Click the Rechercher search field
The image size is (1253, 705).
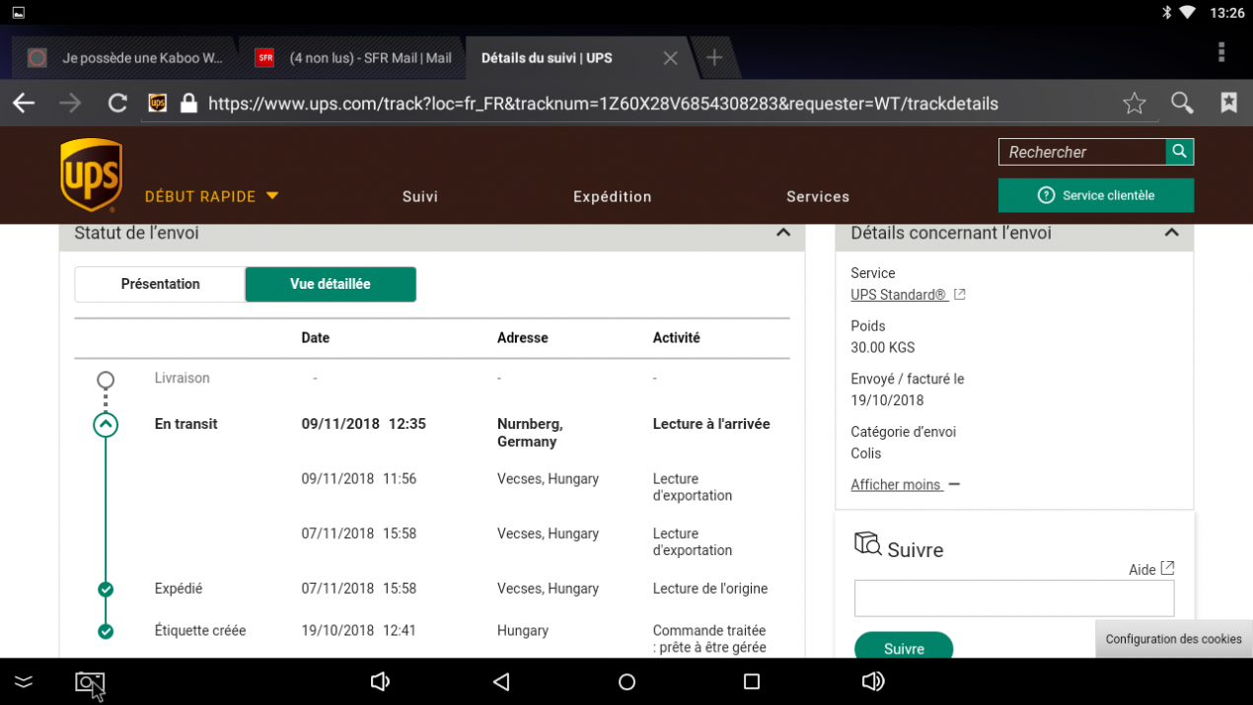1082,152
